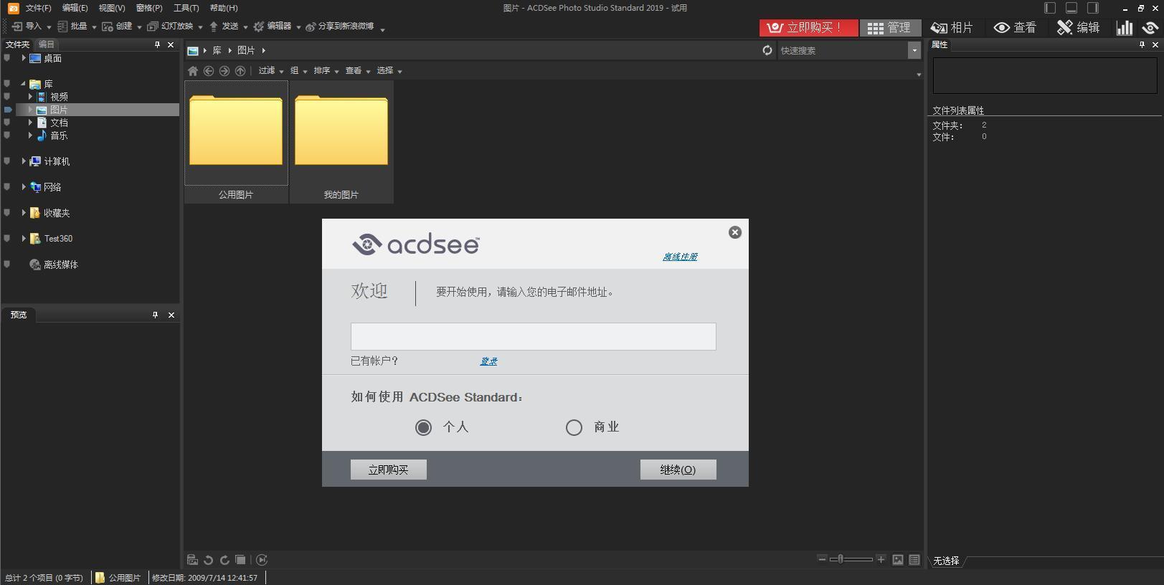Open the Sort (排序) dropdown
1164x585 pixels.
[x=326, y=71]
